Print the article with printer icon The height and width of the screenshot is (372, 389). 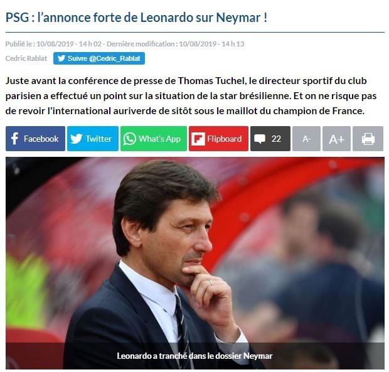click(368, 139)
